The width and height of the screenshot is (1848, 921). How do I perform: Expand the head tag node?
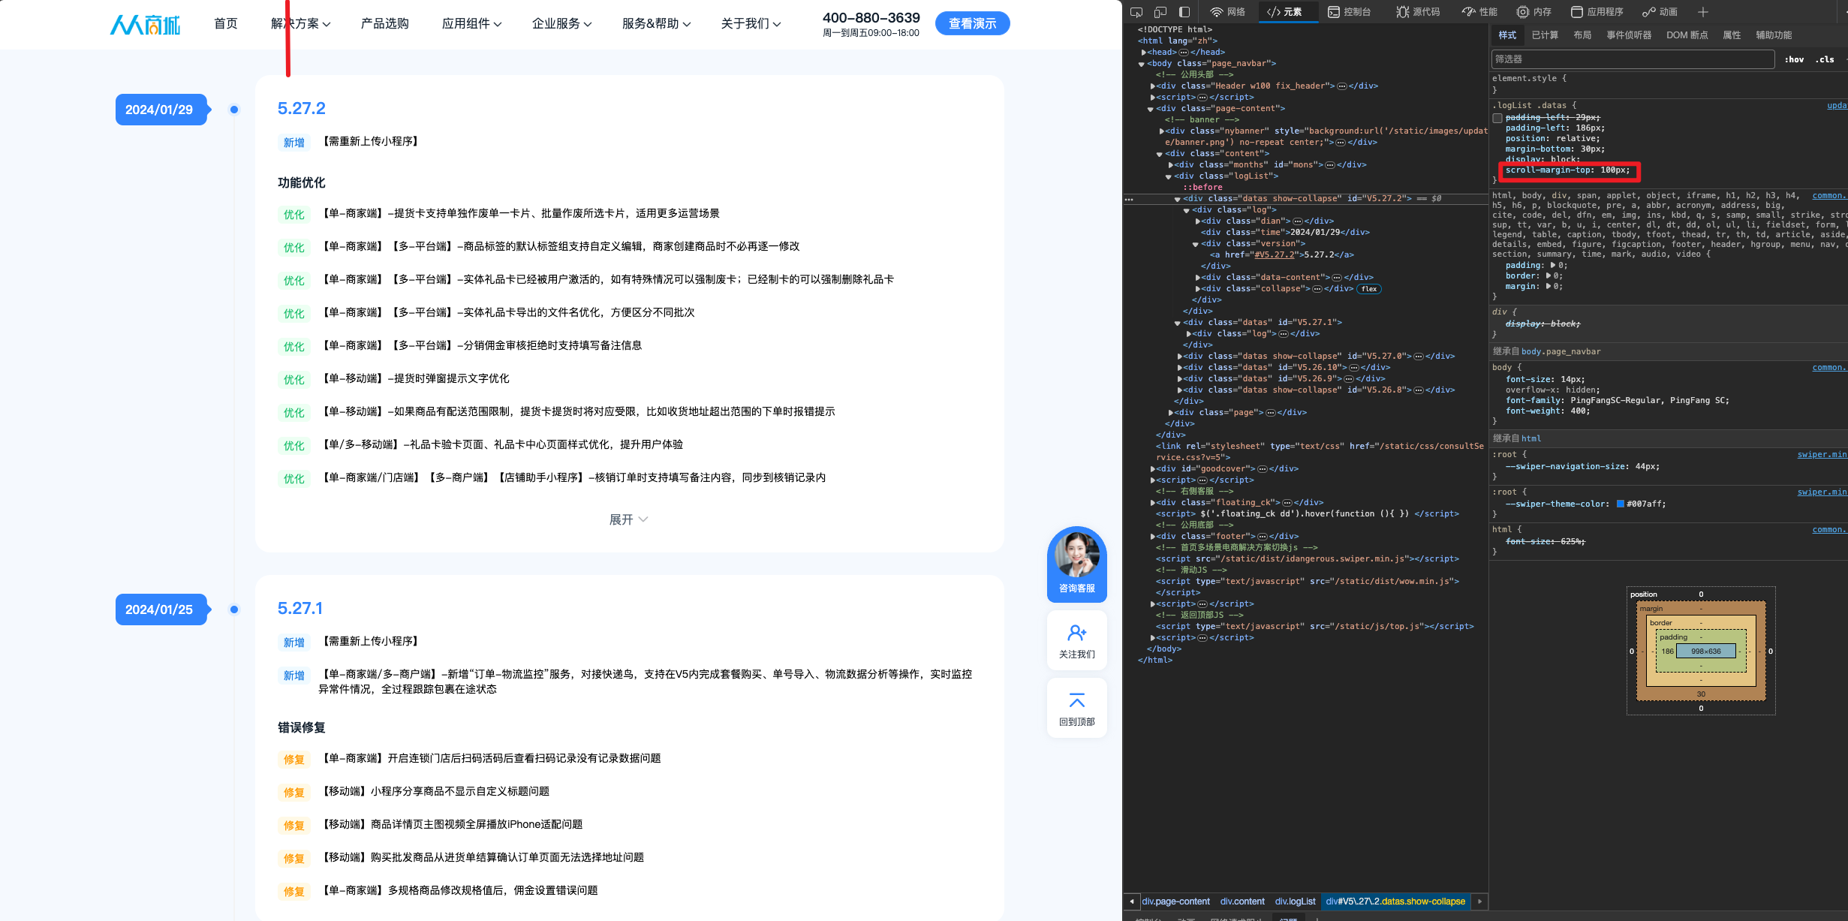pyautogui.click(x=1144, y=53)
